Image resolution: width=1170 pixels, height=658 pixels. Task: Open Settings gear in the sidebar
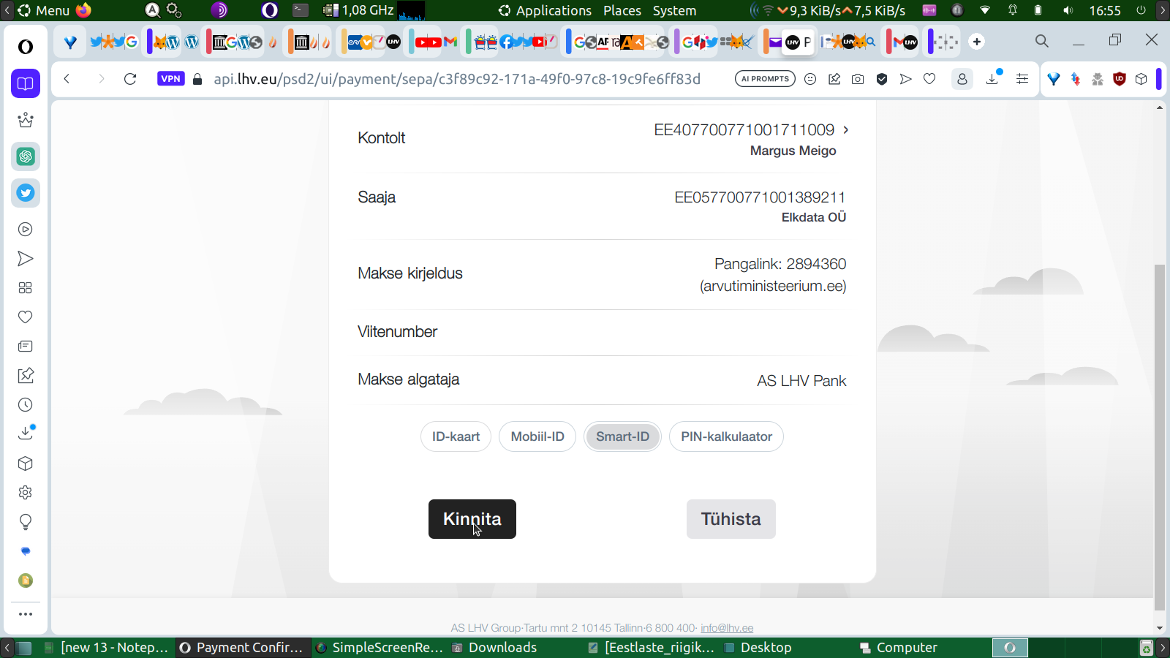tap(26, 493)
